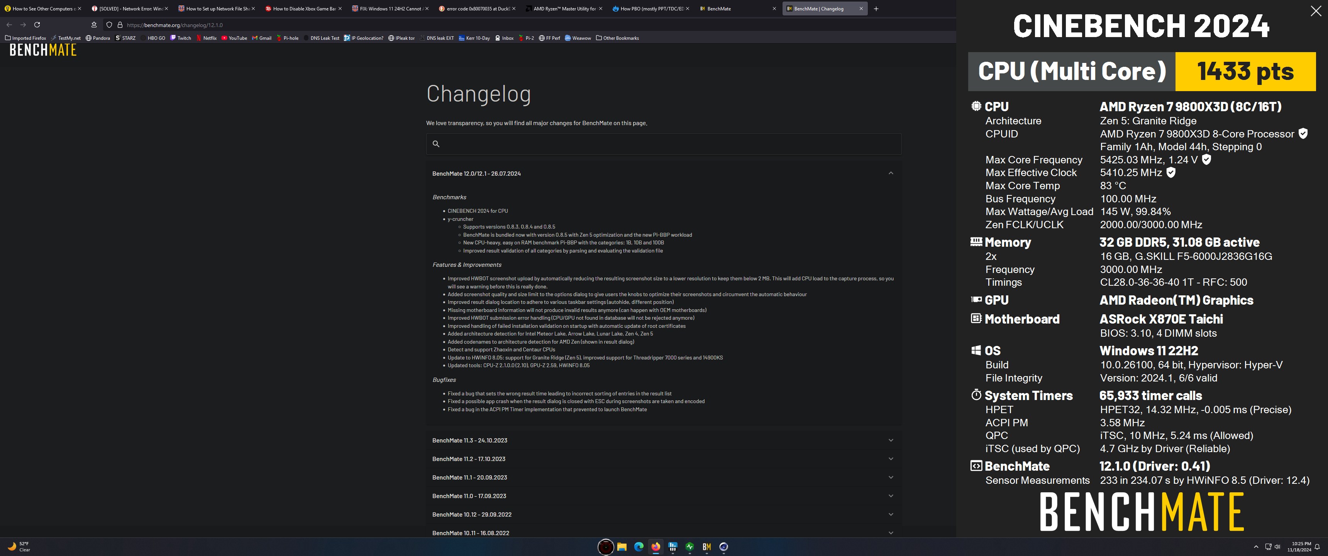This screenshot has width=1328, height=556.
Task: Open volume control in system tray
Action: point(1277,547)
